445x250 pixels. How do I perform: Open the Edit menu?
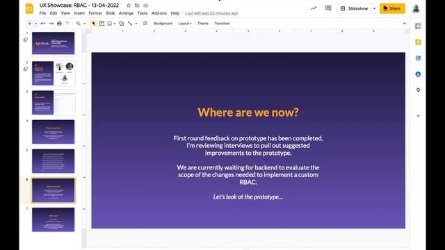click(54, 13)
